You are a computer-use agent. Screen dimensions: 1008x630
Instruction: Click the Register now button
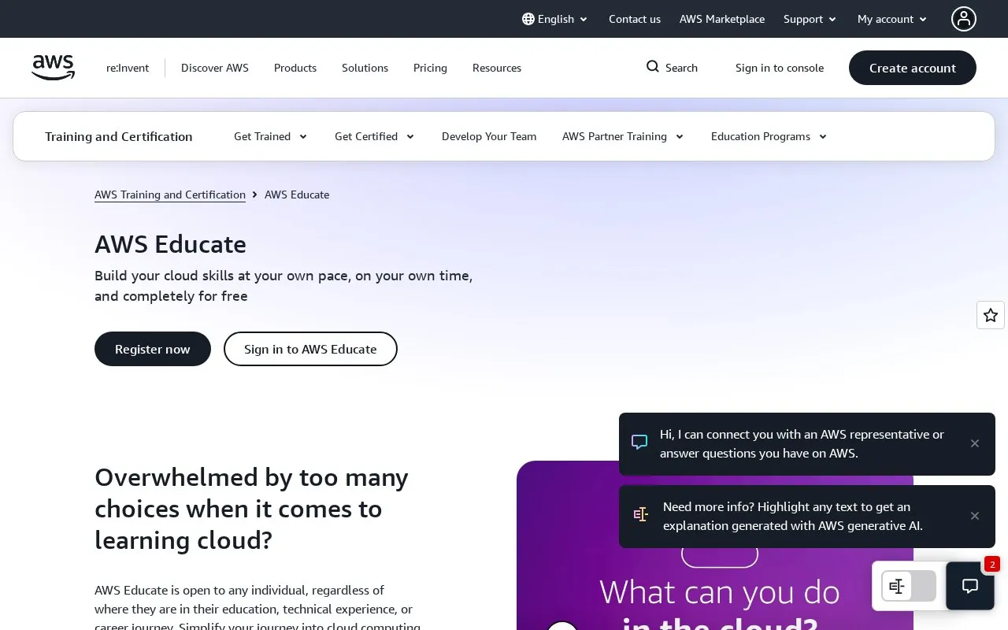(153, 349)
